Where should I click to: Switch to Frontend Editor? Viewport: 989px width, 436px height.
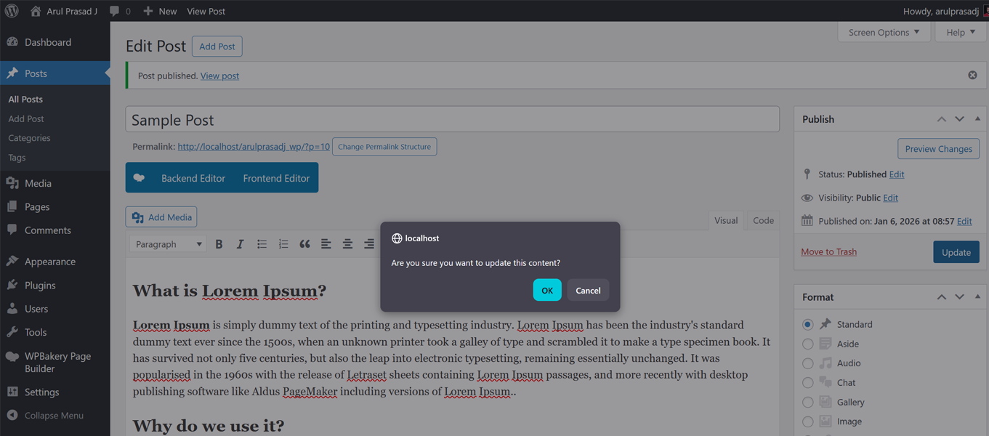(276, 178)
